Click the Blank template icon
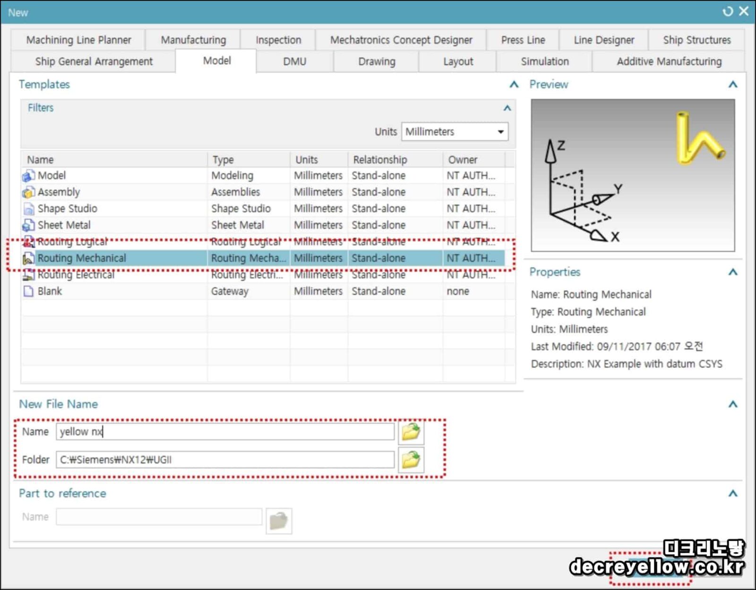Screen dimensions: 756x590 tap(28, 291)
